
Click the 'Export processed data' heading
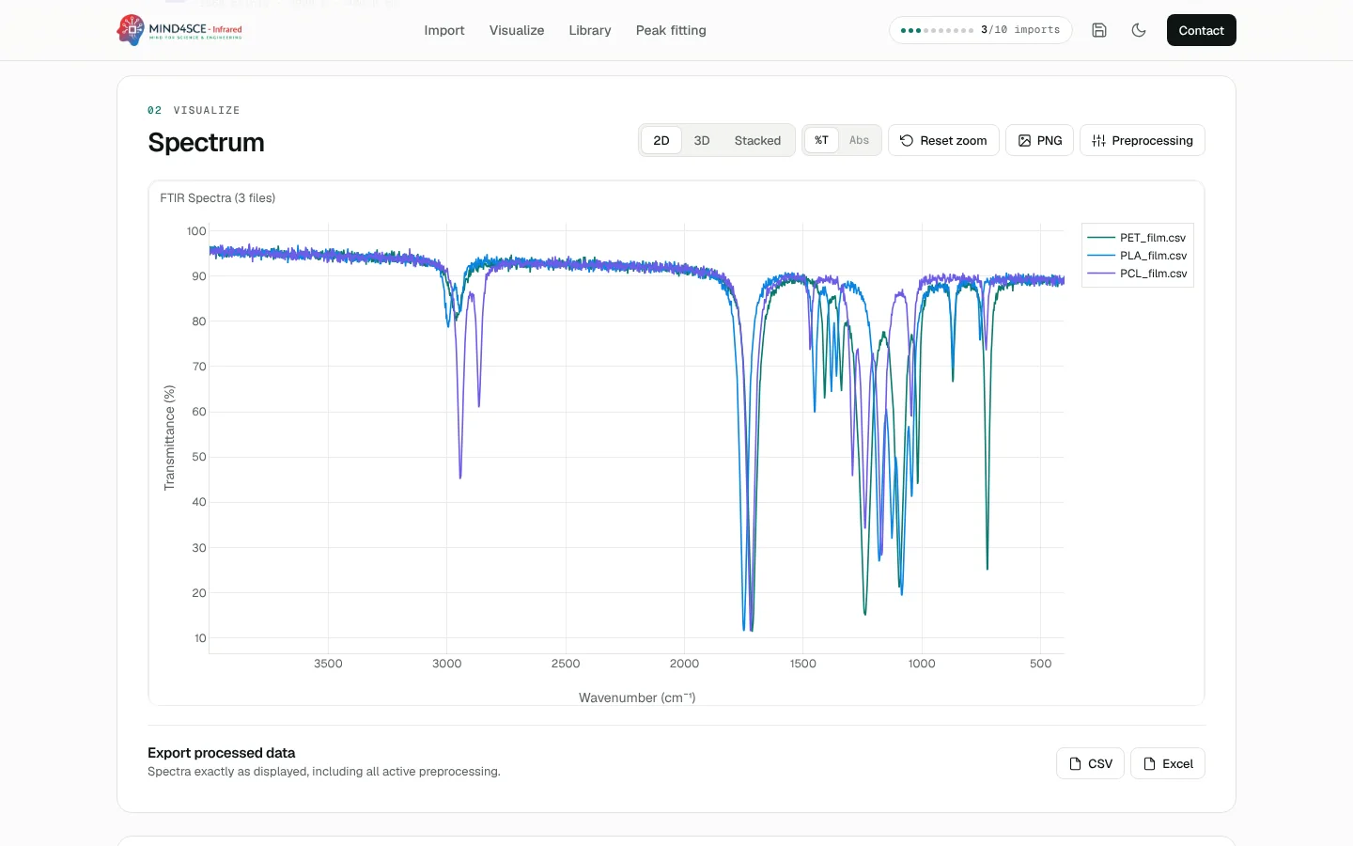222,753
